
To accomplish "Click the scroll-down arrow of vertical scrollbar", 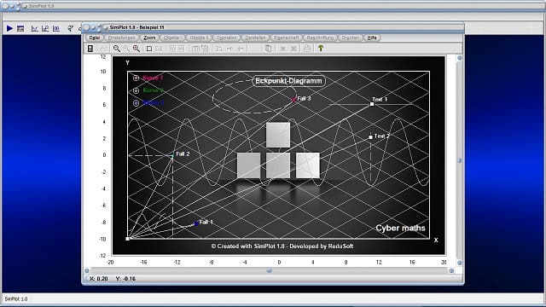I will tap(460, 263).
